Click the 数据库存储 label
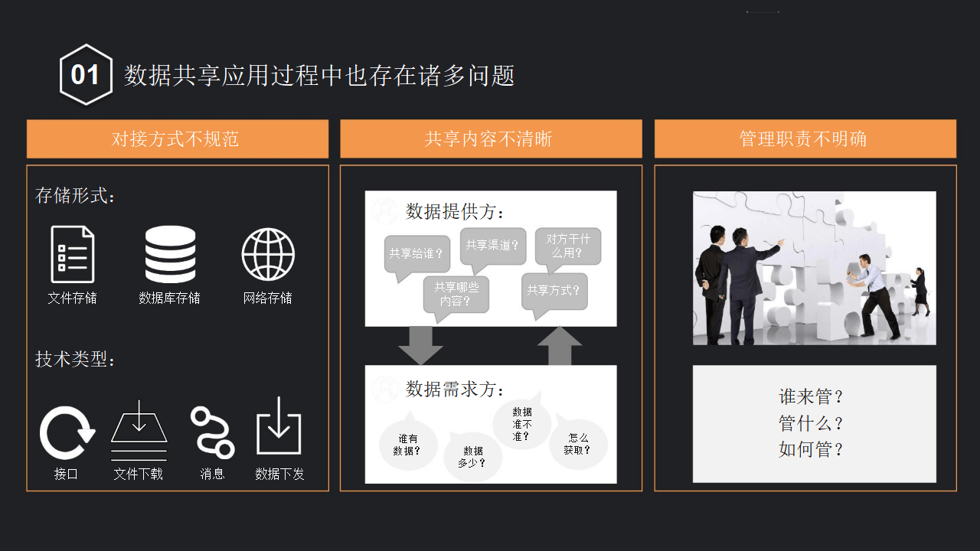Viewport: 980px width, 551px height. pos(170,298)
